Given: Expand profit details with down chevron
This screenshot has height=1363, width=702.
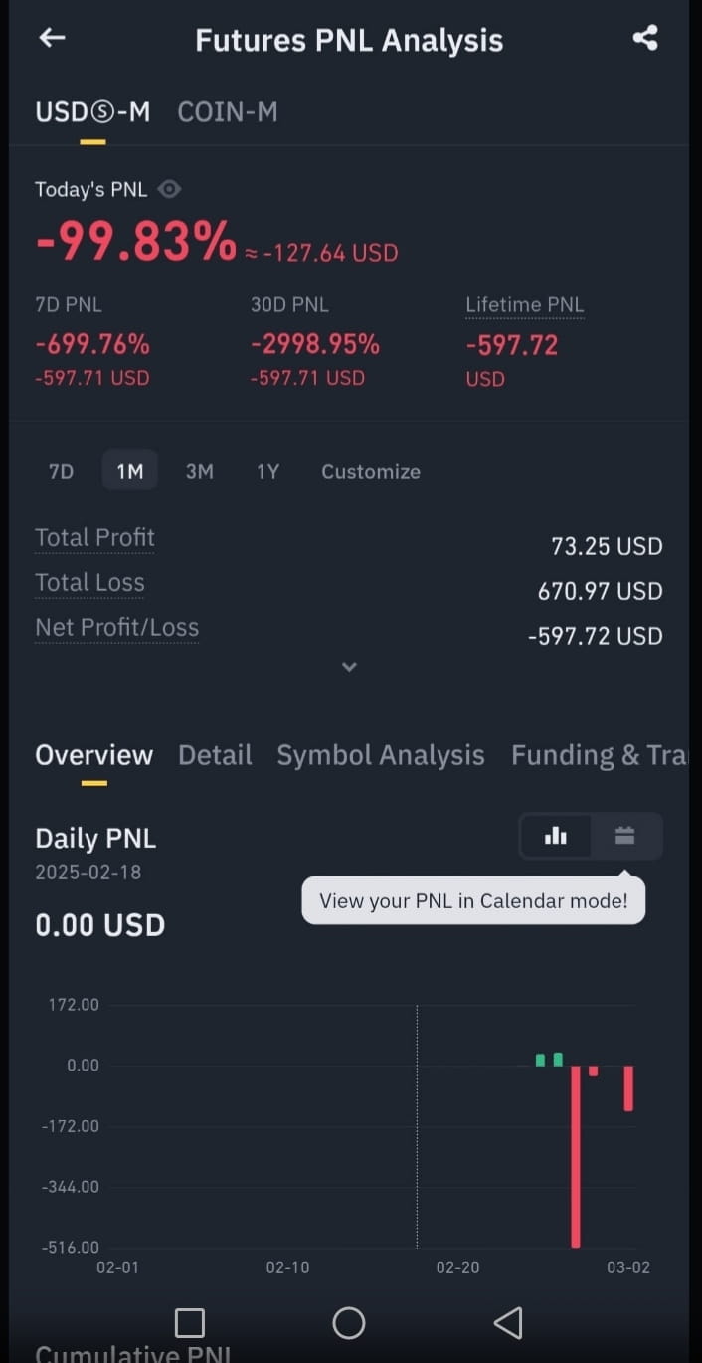Looking at the screenshot, I should [349, 667].
